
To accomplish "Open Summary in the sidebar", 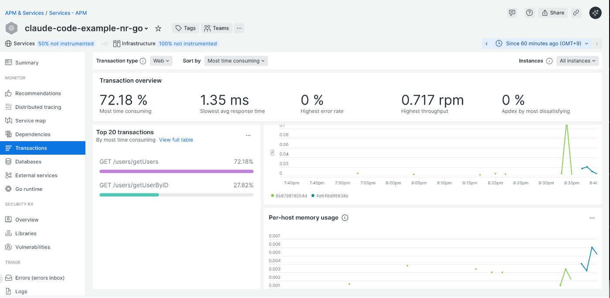I will [x=43, y=63].
